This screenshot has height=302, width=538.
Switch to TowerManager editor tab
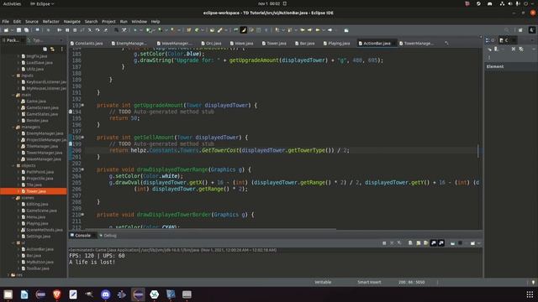coord(416,44)
